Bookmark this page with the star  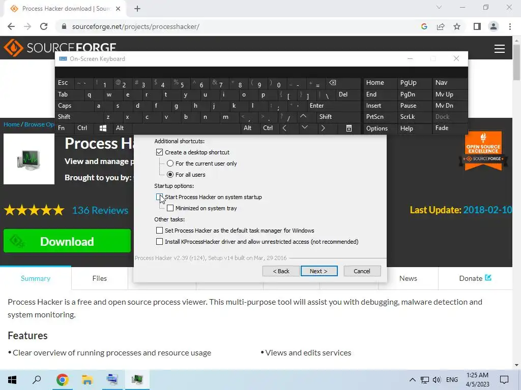[457, 26]
